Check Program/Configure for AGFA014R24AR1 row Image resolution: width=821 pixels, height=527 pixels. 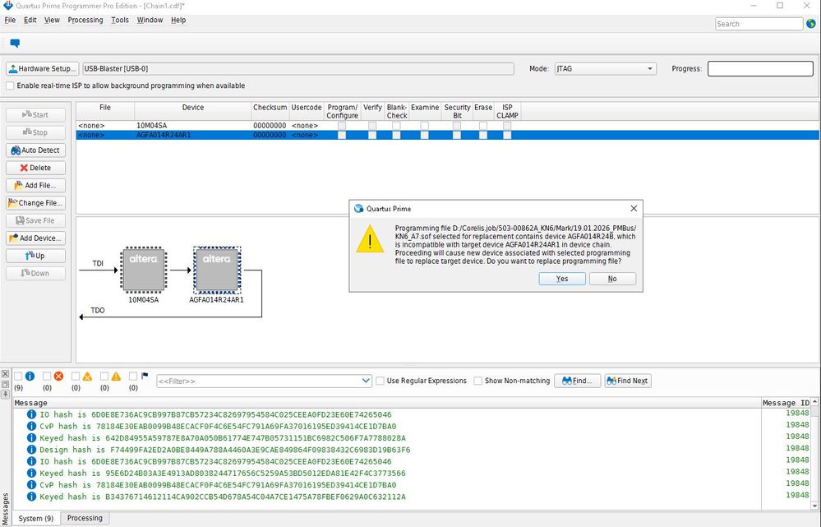[x=342, y=135]
